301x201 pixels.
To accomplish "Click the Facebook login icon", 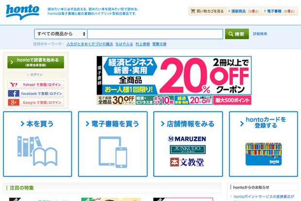I will pyautogui.click(x=14, y=93).
